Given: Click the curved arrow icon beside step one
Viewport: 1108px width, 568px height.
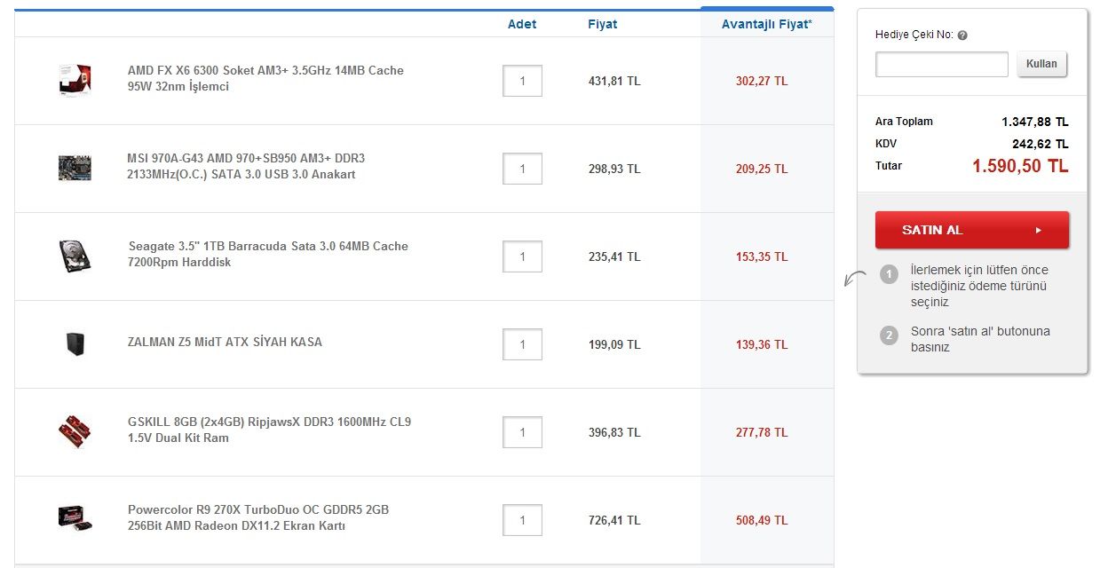Looking at the screenshot, I should (x=854, y=279).
